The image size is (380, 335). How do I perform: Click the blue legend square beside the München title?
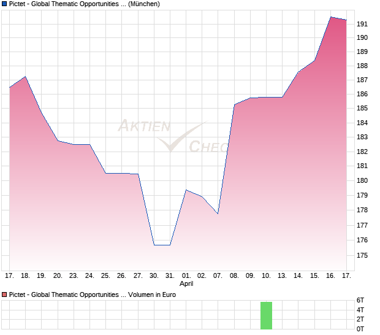pos(4,4)
